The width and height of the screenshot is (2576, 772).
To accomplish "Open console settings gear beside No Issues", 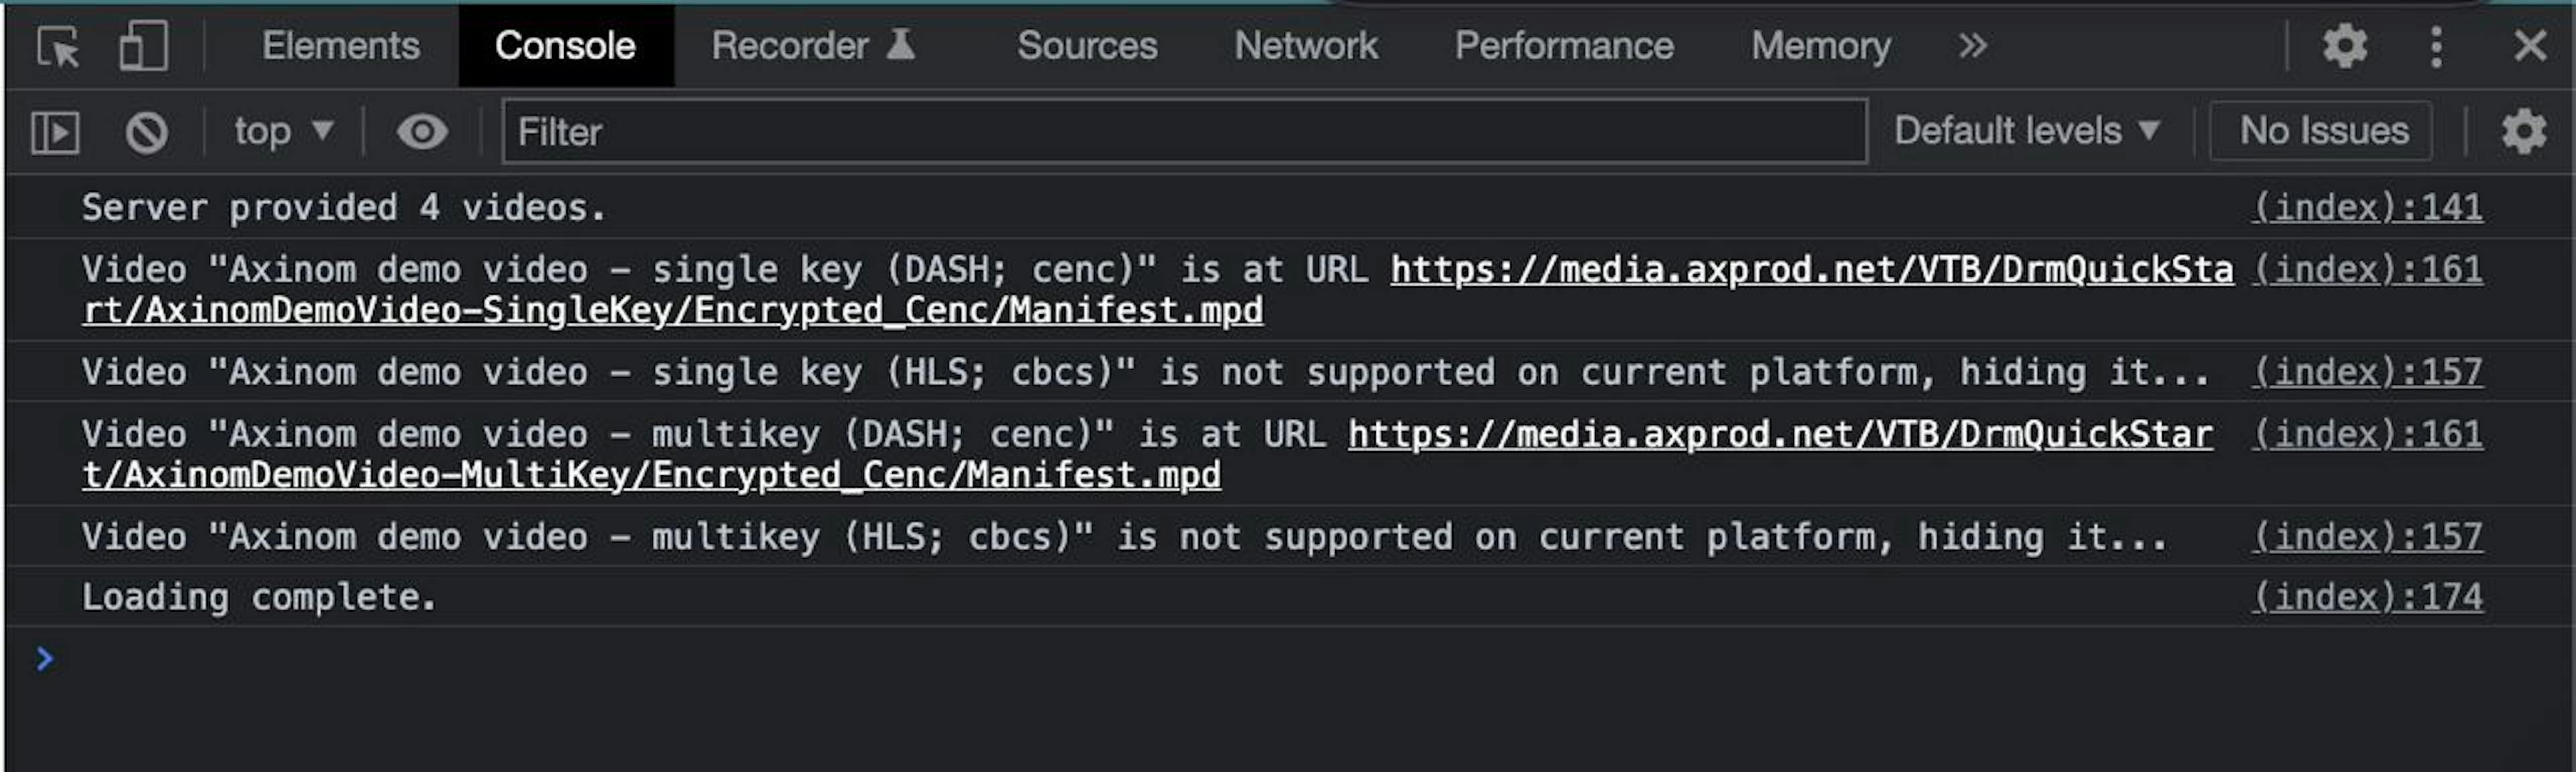I will click(2523, 132).
